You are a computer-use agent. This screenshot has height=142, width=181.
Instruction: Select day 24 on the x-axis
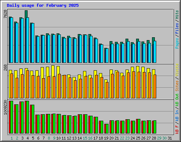(133, 138)
